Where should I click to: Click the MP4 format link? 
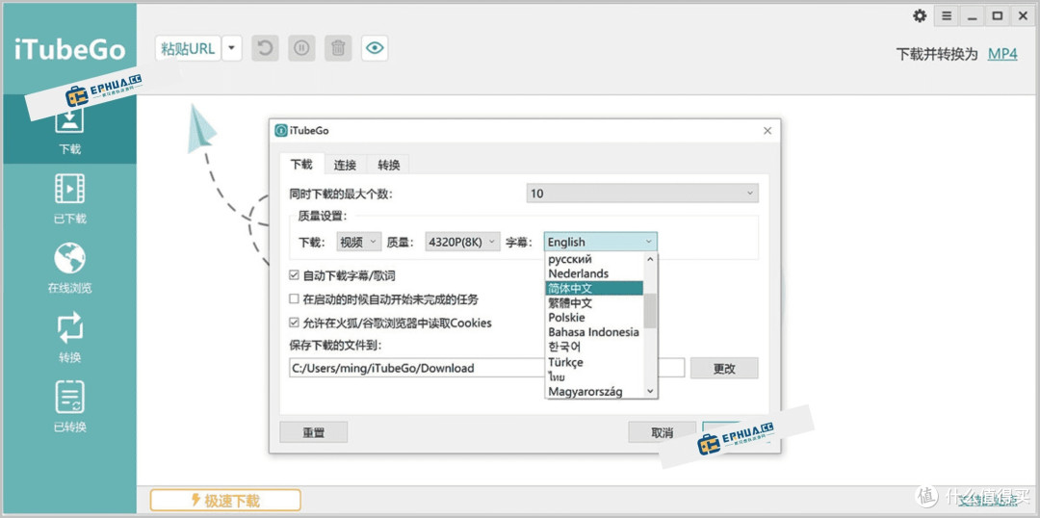click(x=1002, y=54)
